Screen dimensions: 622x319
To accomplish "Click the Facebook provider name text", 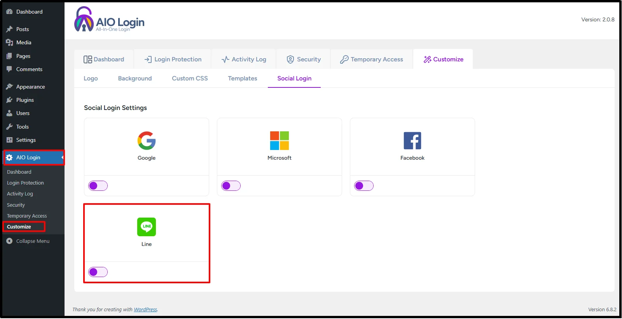I will coord(412,158).
